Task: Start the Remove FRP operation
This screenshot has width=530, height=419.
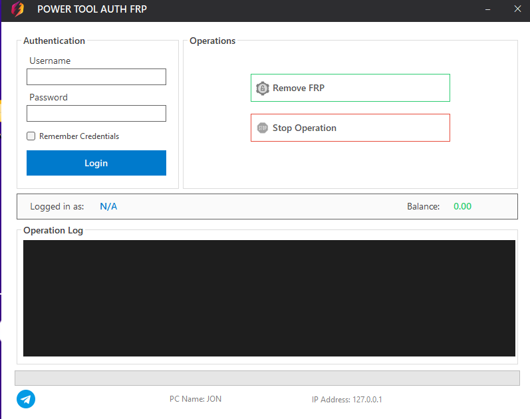Action: coord(350,88)
